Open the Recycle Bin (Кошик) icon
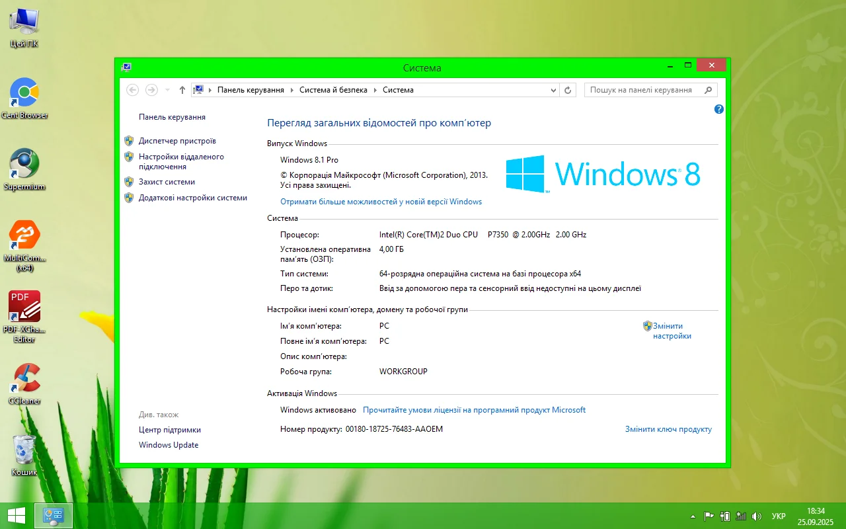The height and width of the screenshot is (529, 846). [24, 450]
